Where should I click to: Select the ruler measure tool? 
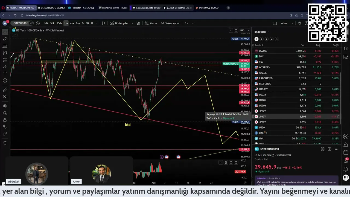[5, 90]
